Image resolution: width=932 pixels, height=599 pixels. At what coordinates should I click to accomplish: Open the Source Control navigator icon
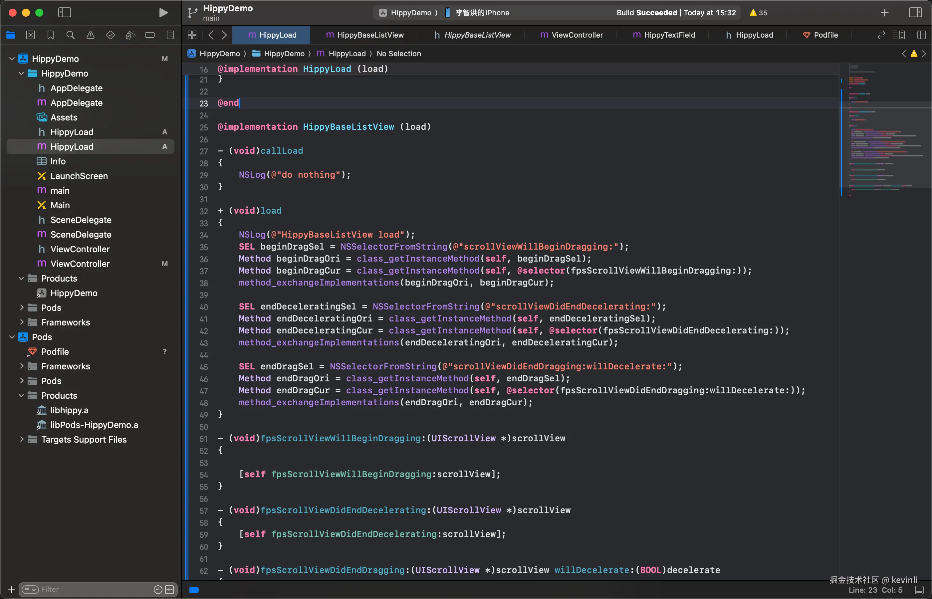30,35
